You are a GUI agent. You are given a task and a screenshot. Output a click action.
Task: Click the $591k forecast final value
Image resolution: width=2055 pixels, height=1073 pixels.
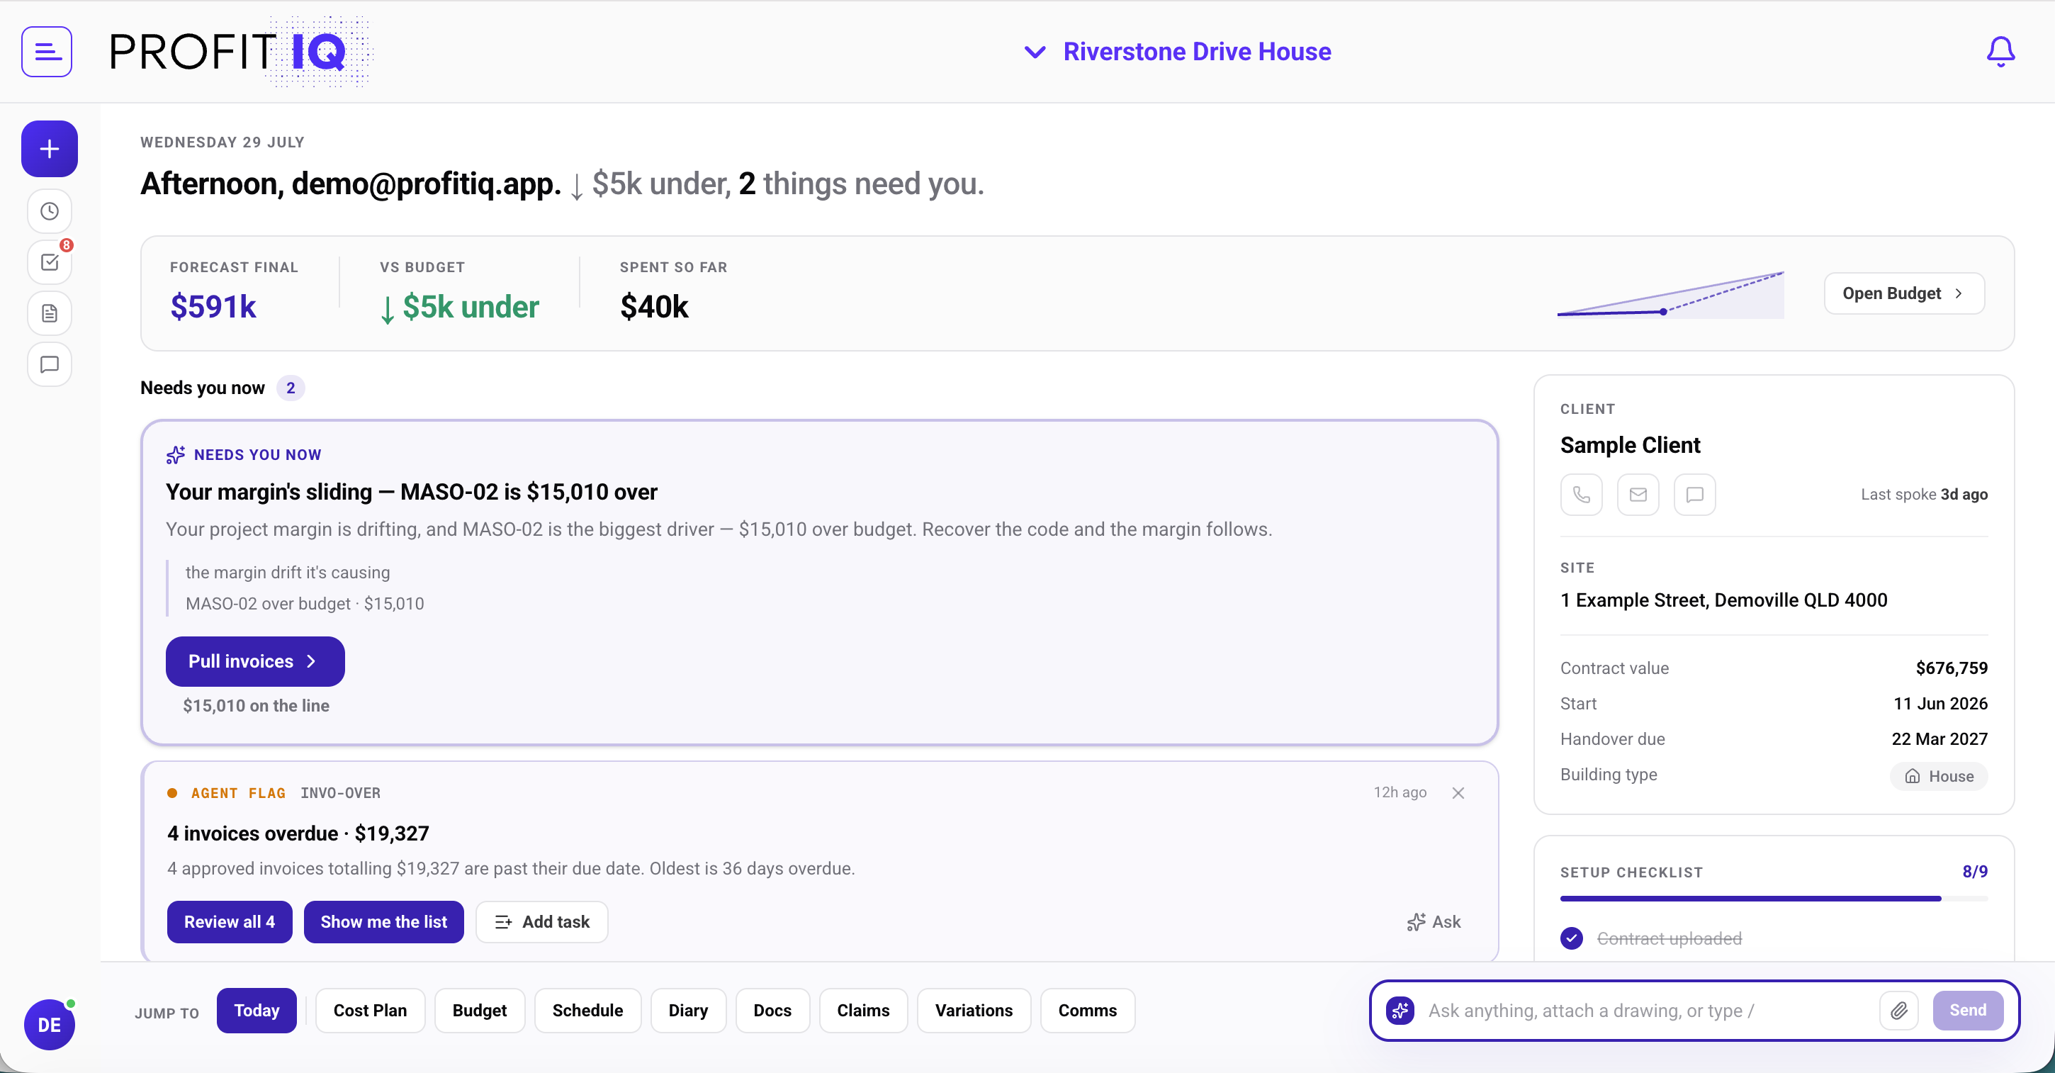(x=213, y=307)
